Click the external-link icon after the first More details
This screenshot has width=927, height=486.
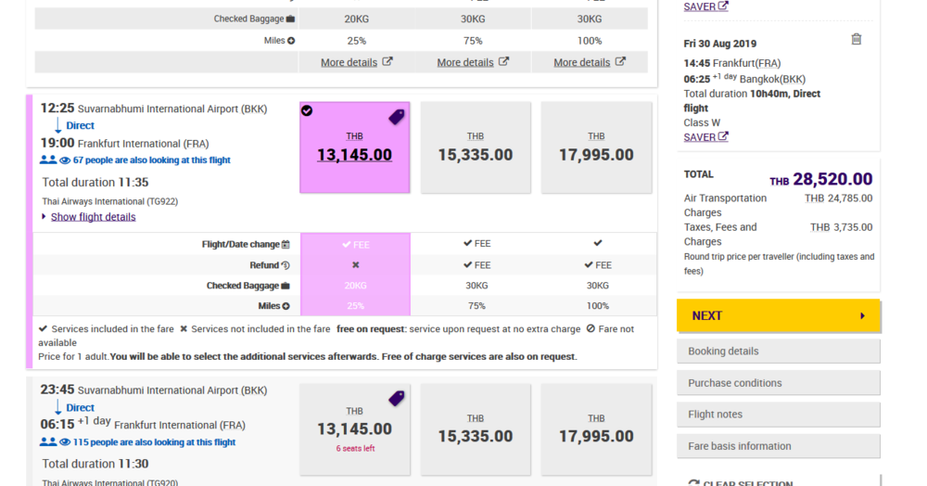[387, 61]
